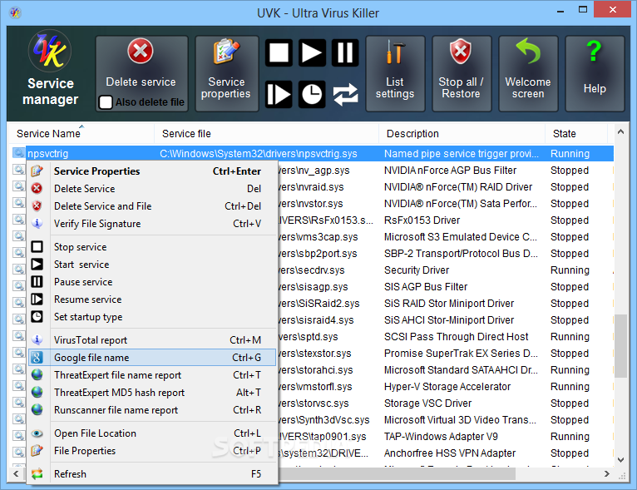Go back to the Welcome screen
Viewport: 637px width, 490px height.
[x=528, y=73]
